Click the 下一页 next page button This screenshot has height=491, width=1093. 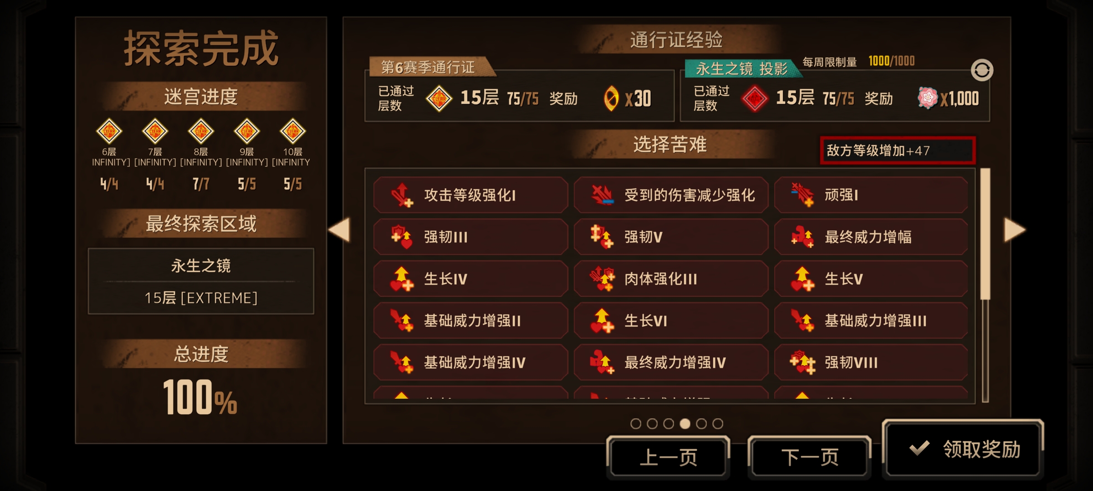(810, 457)
